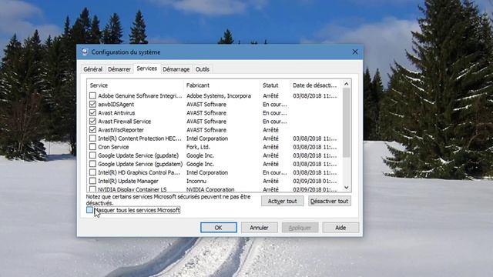Image resolution: width=493 pixels, height=277 pixels.
Task: Uncheck the aswbIDSAgent service
Action: [x=92, y=104]
